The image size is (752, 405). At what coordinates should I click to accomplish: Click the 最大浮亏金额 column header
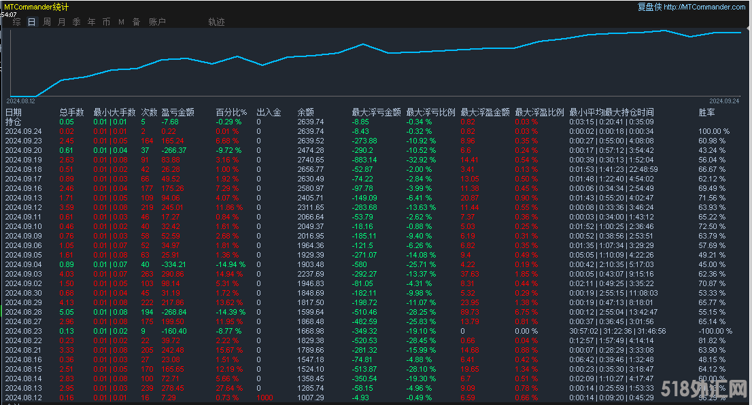(x=376, y=112)
